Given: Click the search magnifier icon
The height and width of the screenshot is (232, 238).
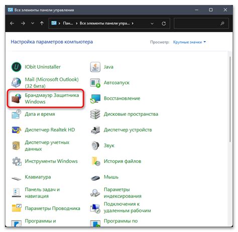Looking at the screenshot, I should click(x=222, y=24).
